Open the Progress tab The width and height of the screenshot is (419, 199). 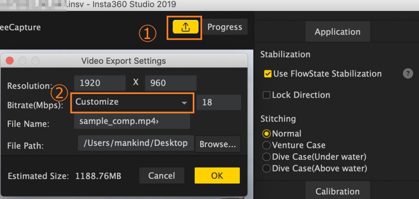(225, 27)
